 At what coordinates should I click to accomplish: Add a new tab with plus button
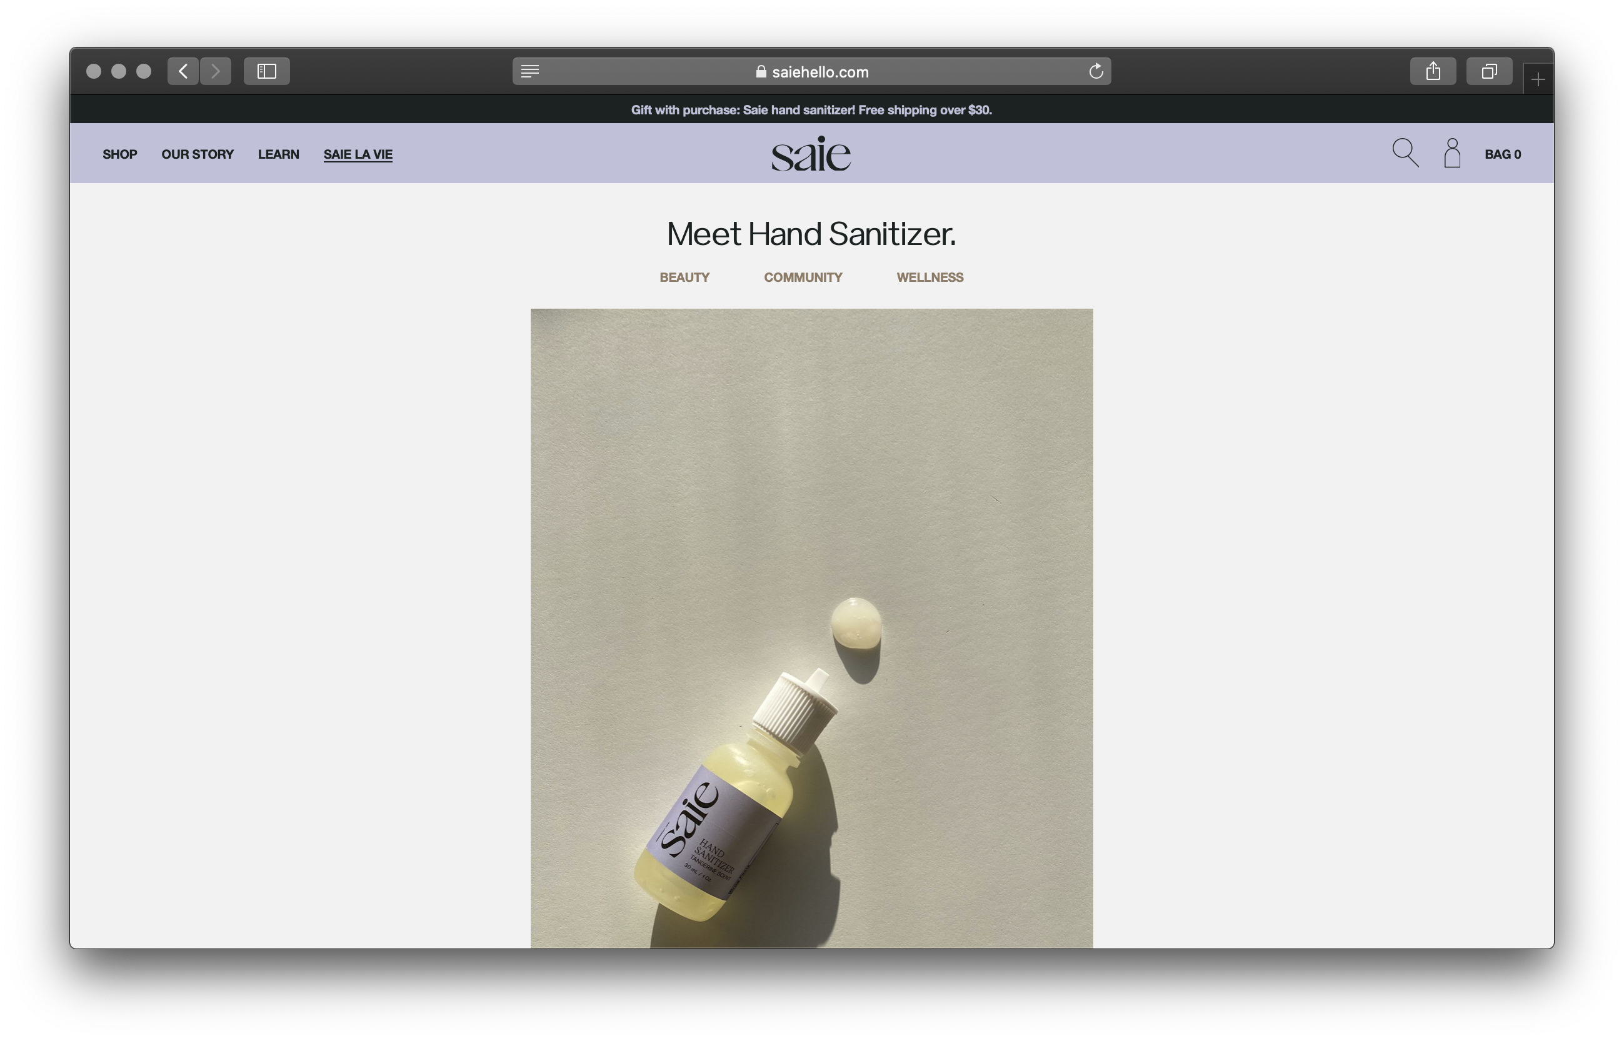[x=1538, y=80]
